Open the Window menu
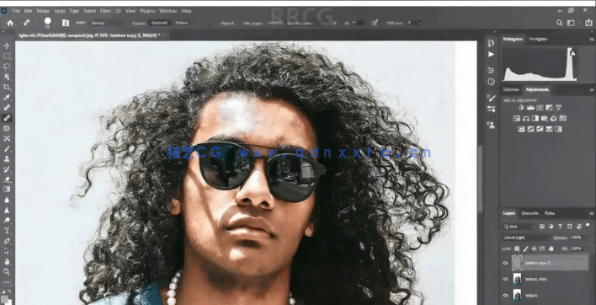 (x=168, y=11)
